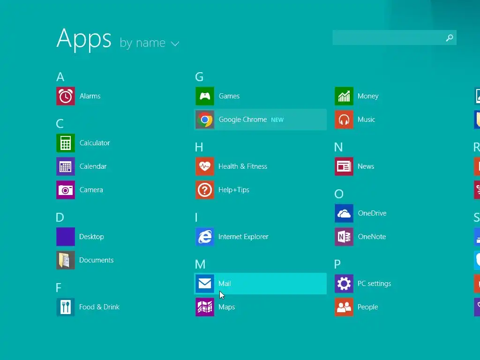Open the Games controller icon

coord(205,96)
